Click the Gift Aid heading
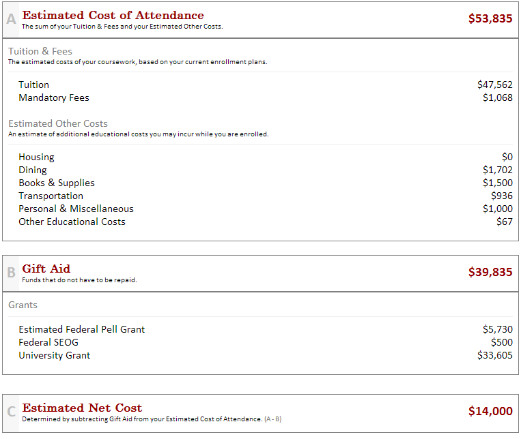The image size is (521, 439). [x=46, y=269]
